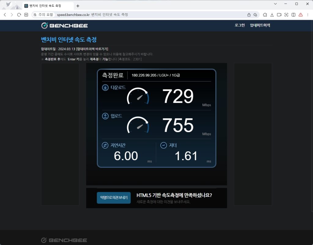313x245 pixels.
Task: Click the 지터 label
Action: pyautogui.click(x=173, y=145)
